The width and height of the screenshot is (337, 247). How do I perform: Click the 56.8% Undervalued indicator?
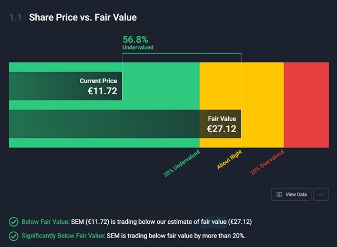(x=136, y=43)
